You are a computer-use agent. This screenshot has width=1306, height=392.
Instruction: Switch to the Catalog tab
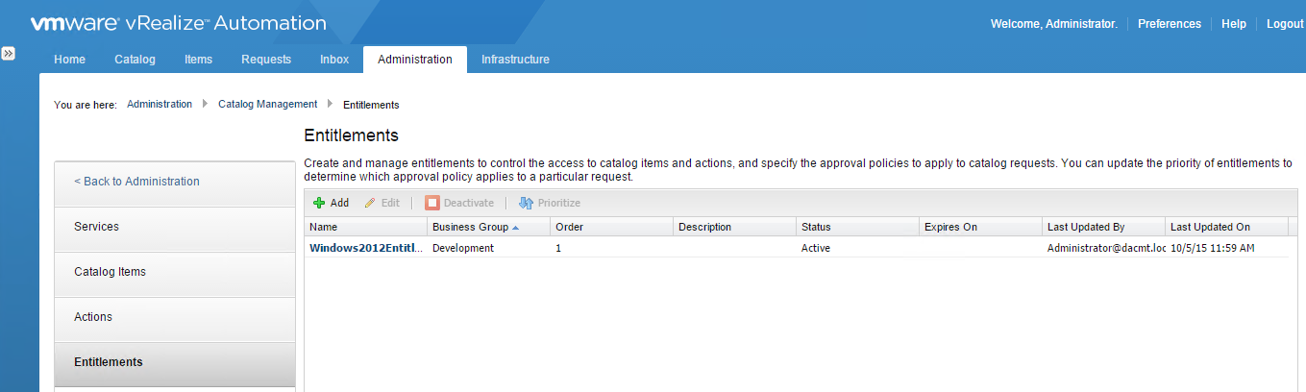point(135,60)
